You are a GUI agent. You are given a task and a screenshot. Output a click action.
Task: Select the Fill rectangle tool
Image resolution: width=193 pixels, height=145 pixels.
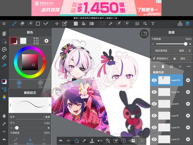coord(76,24)
